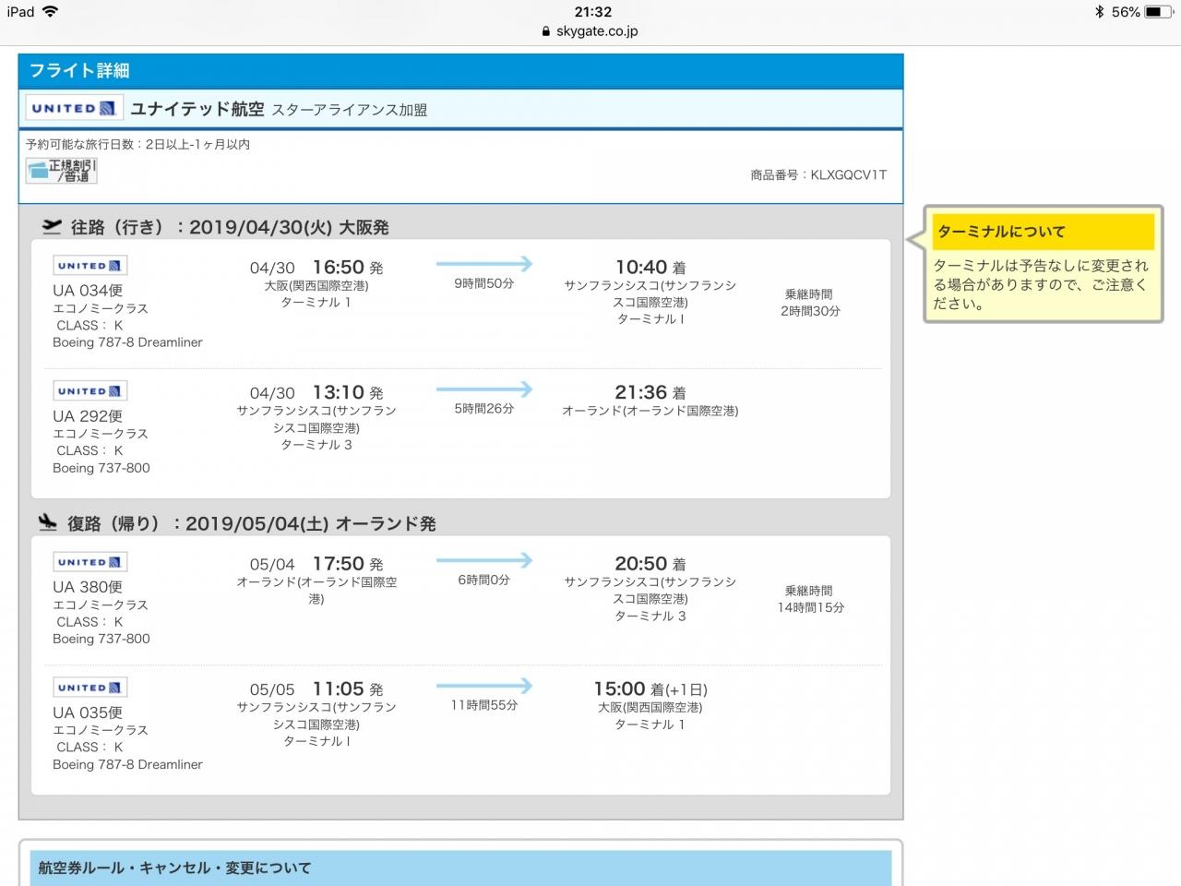The height and width of the screenshot is (886, 1181).
Task: Tap the Wi-Fi icon in the status bar
Action: [50, 12]
